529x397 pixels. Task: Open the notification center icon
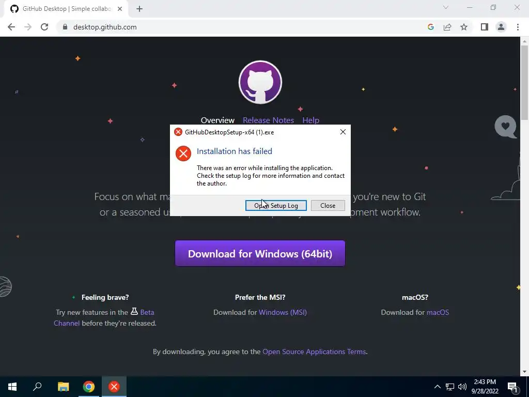[513, 387]
